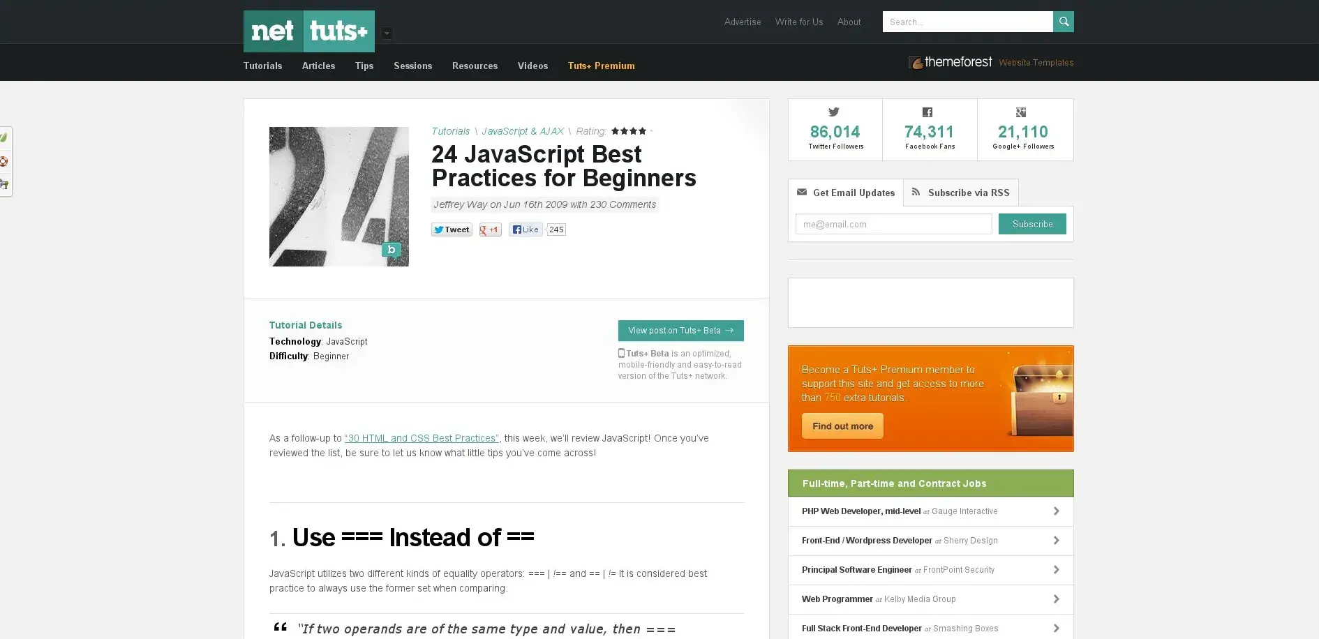Click the Google +1 button
The image size is (1319, 639).
click(490, 230)
